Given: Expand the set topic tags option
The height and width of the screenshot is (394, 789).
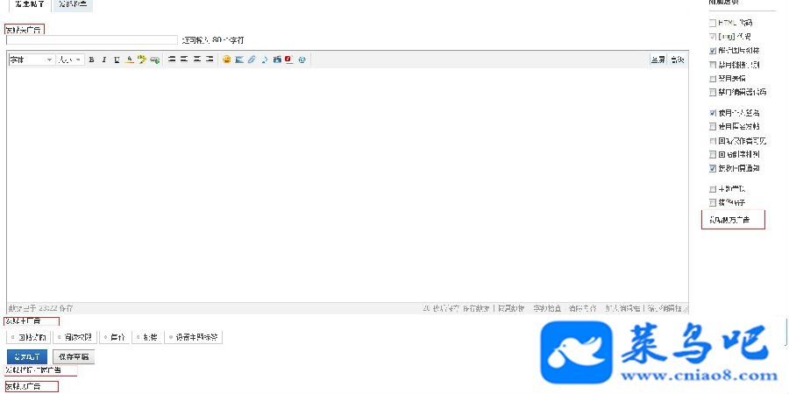Looking at the screenshot, I should tap(194, 337).
